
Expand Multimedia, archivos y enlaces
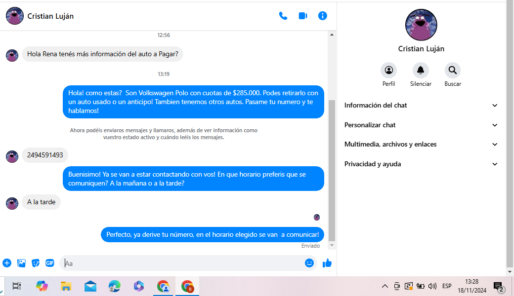click(x=421, y=144)
